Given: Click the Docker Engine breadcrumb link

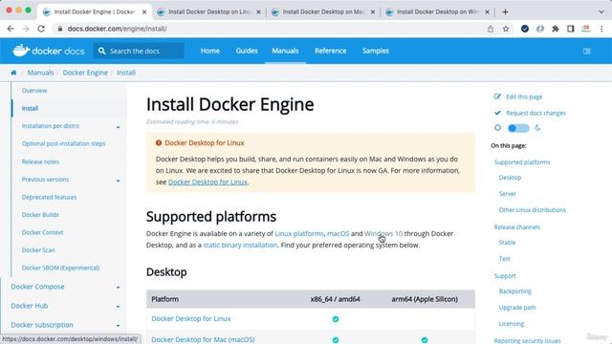Looking at the screenshot, I should click(x=85, y=73).
